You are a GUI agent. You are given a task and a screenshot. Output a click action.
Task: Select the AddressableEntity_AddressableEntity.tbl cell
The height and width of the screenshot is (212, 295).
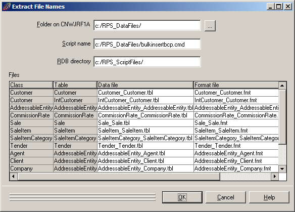point(145,108)
